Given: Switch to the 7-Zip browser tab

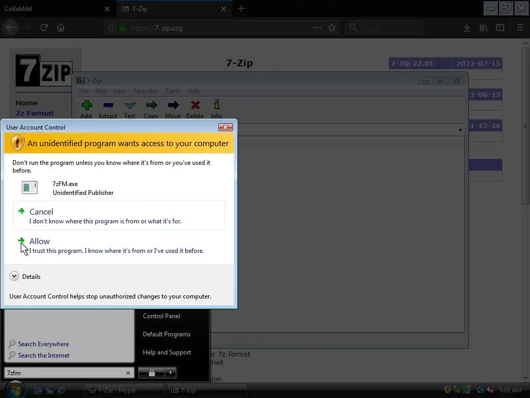Looking at the screenshot, I should coord(169,9).
